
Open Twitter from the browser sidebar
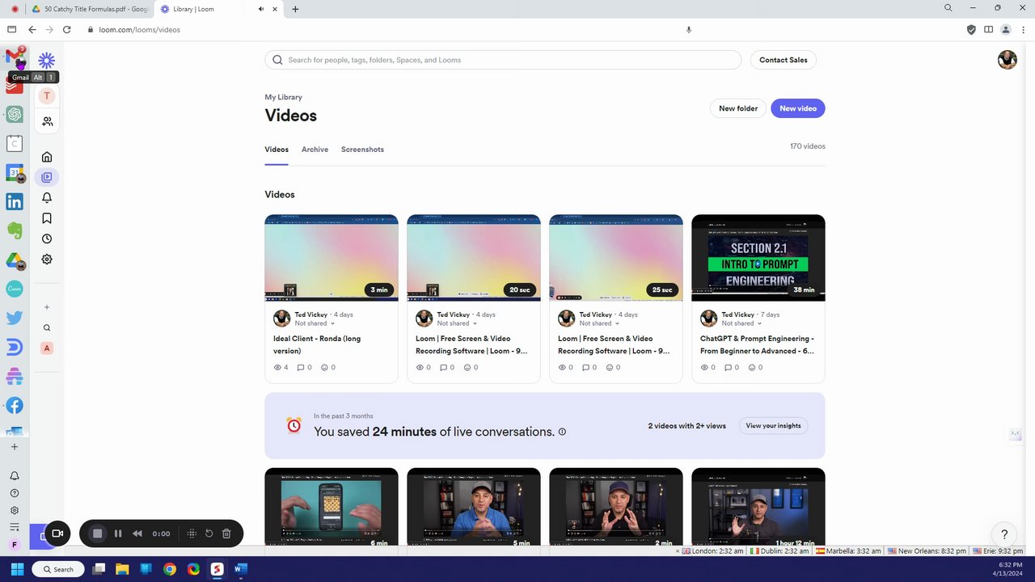pyautogui.click(x=15, y=318)
